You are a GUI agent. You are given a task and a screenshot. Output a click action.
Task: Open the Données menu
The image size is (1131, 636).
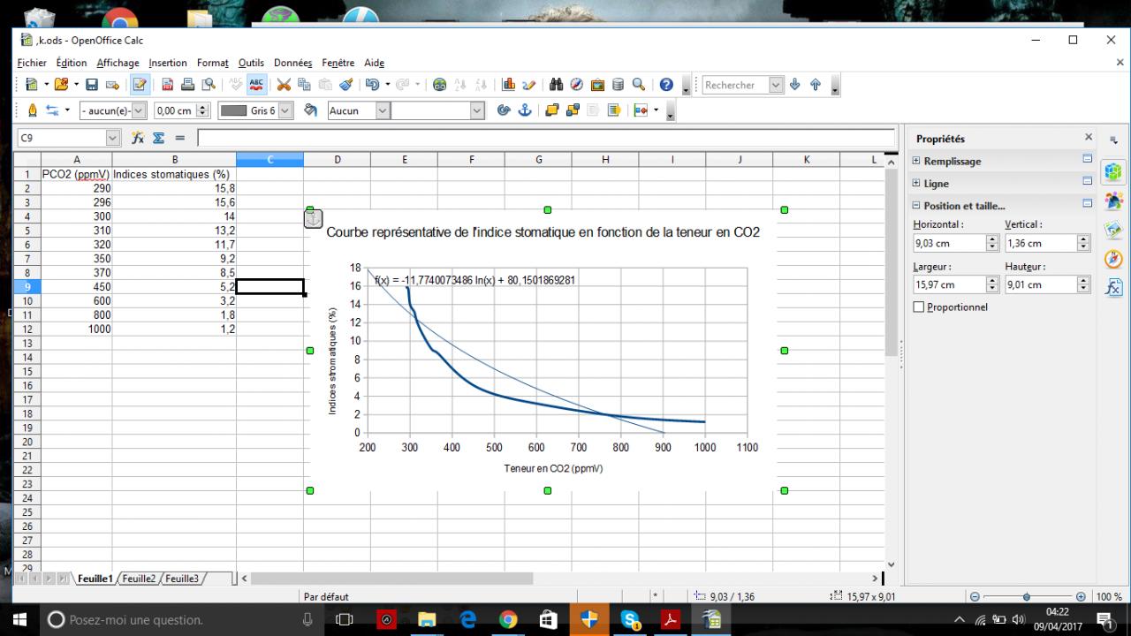[293, 63]
